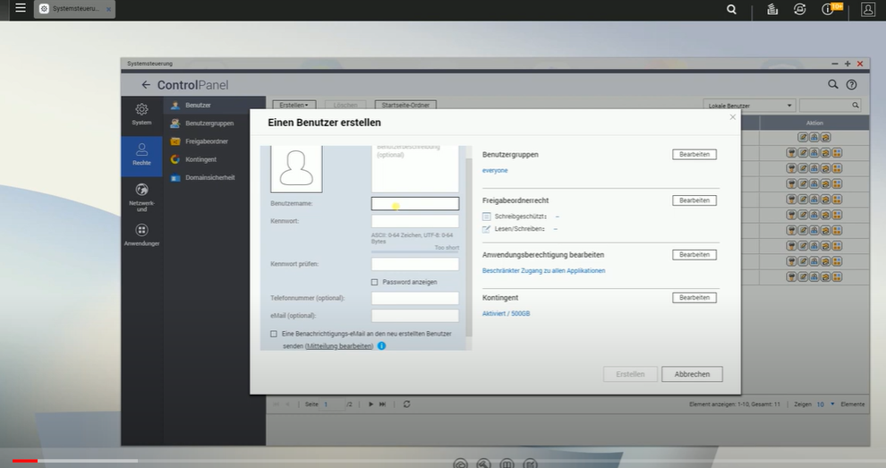Open the user account icon in top bar
Image resolution: width=886 pixels, height=468 pixels.
(867, 9)
